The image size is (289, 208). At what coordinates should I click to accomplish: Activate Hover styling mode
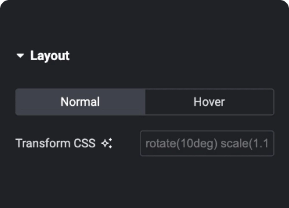209,102
